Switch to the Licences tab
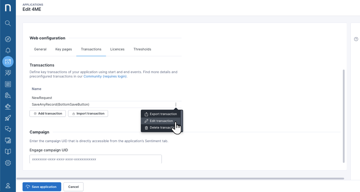The height and width of the screenshot is (192, 360). [x=117, y=49]
